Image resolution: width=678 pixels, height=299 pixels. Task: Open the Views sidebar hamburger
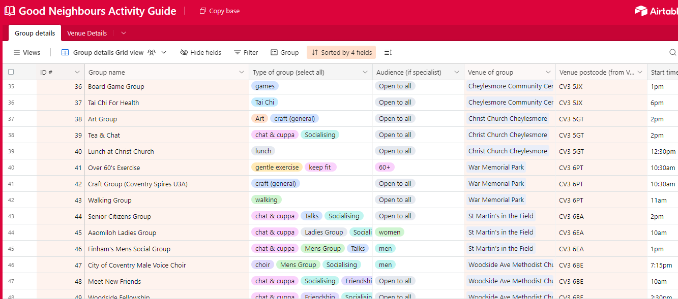17,52
